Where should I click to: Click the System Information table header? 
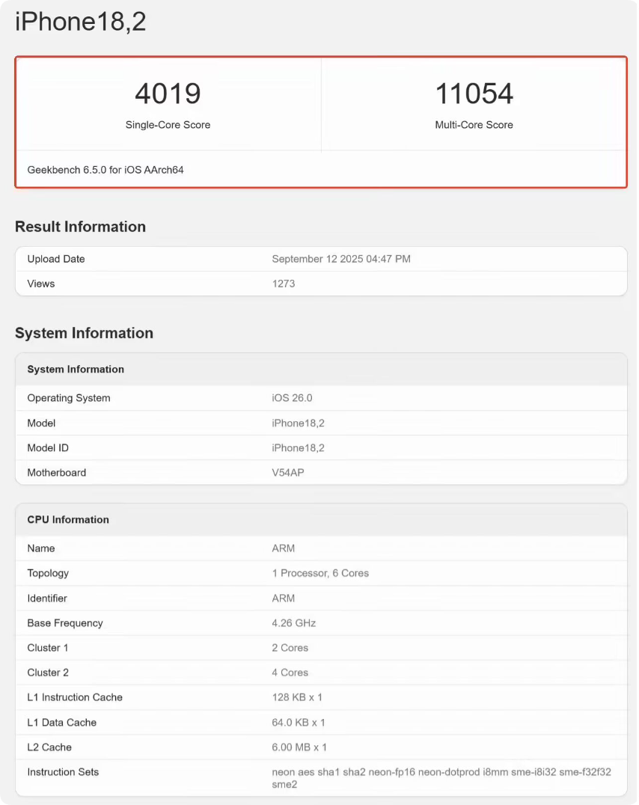click(x=76, y=369)
